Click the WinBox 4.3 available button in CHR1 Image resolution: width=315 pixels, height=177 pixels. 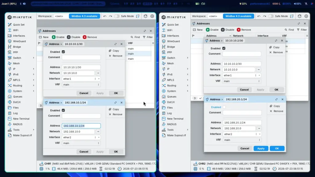pos(84,16)
